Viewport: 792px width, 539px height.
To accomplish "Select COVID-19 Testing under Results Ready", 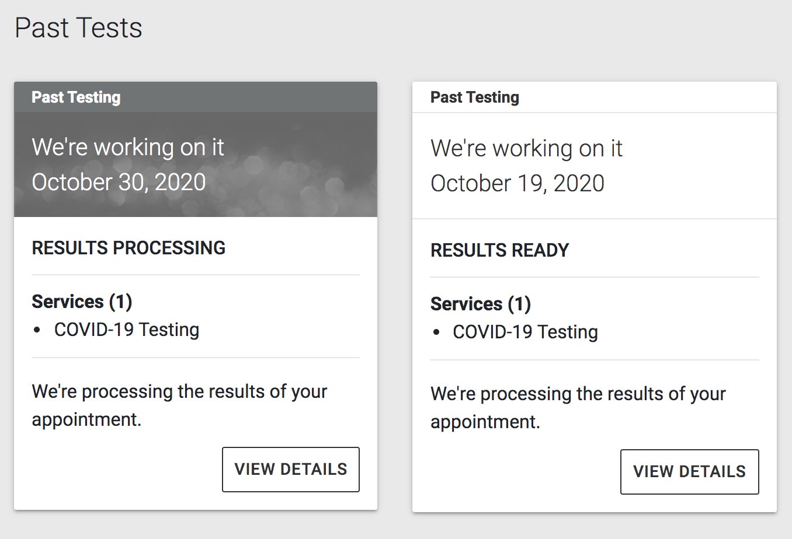I will coord(525,332).
